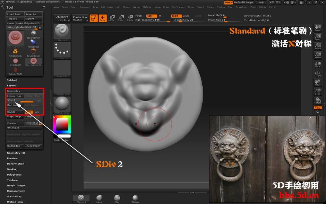This screenshot has width=326, height=204.
Task: Select the Cylinder3D#1 tool
Action: [15, 71]
